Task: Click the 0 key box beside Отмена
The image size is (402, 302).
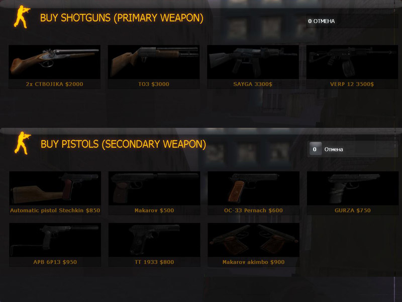Action: click(x=315, y=149)
